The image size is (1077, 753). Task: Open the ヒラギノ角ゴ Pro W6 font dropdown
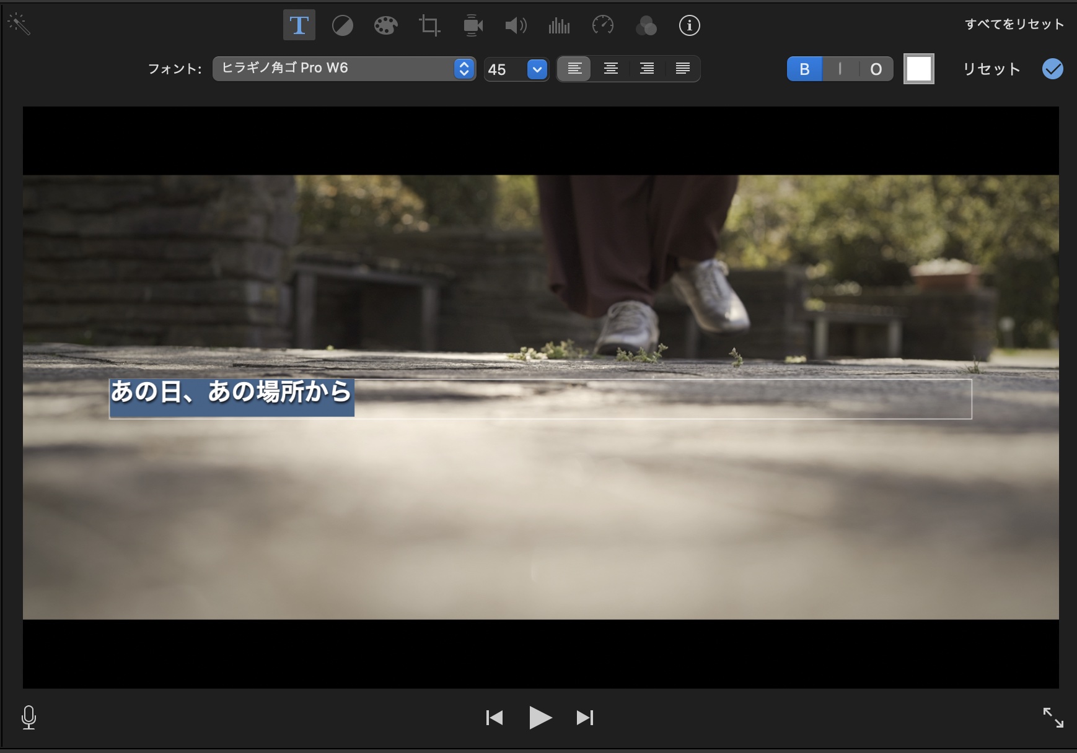point(344,68)
